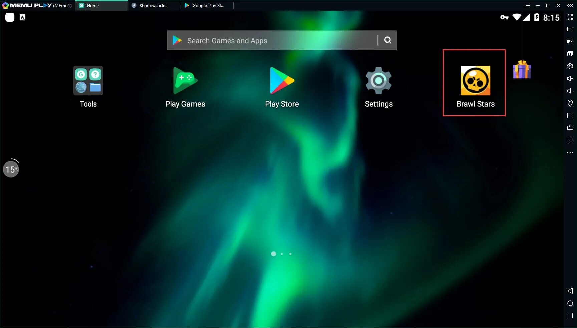Tap the Android home button
Image resolution: width=577 pixels, height=328 pixels.
tap(570, 303)
